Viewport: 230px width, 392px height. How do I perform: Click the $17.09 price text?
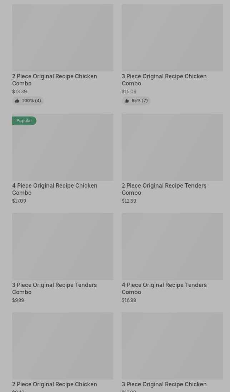tap(19, 201)
